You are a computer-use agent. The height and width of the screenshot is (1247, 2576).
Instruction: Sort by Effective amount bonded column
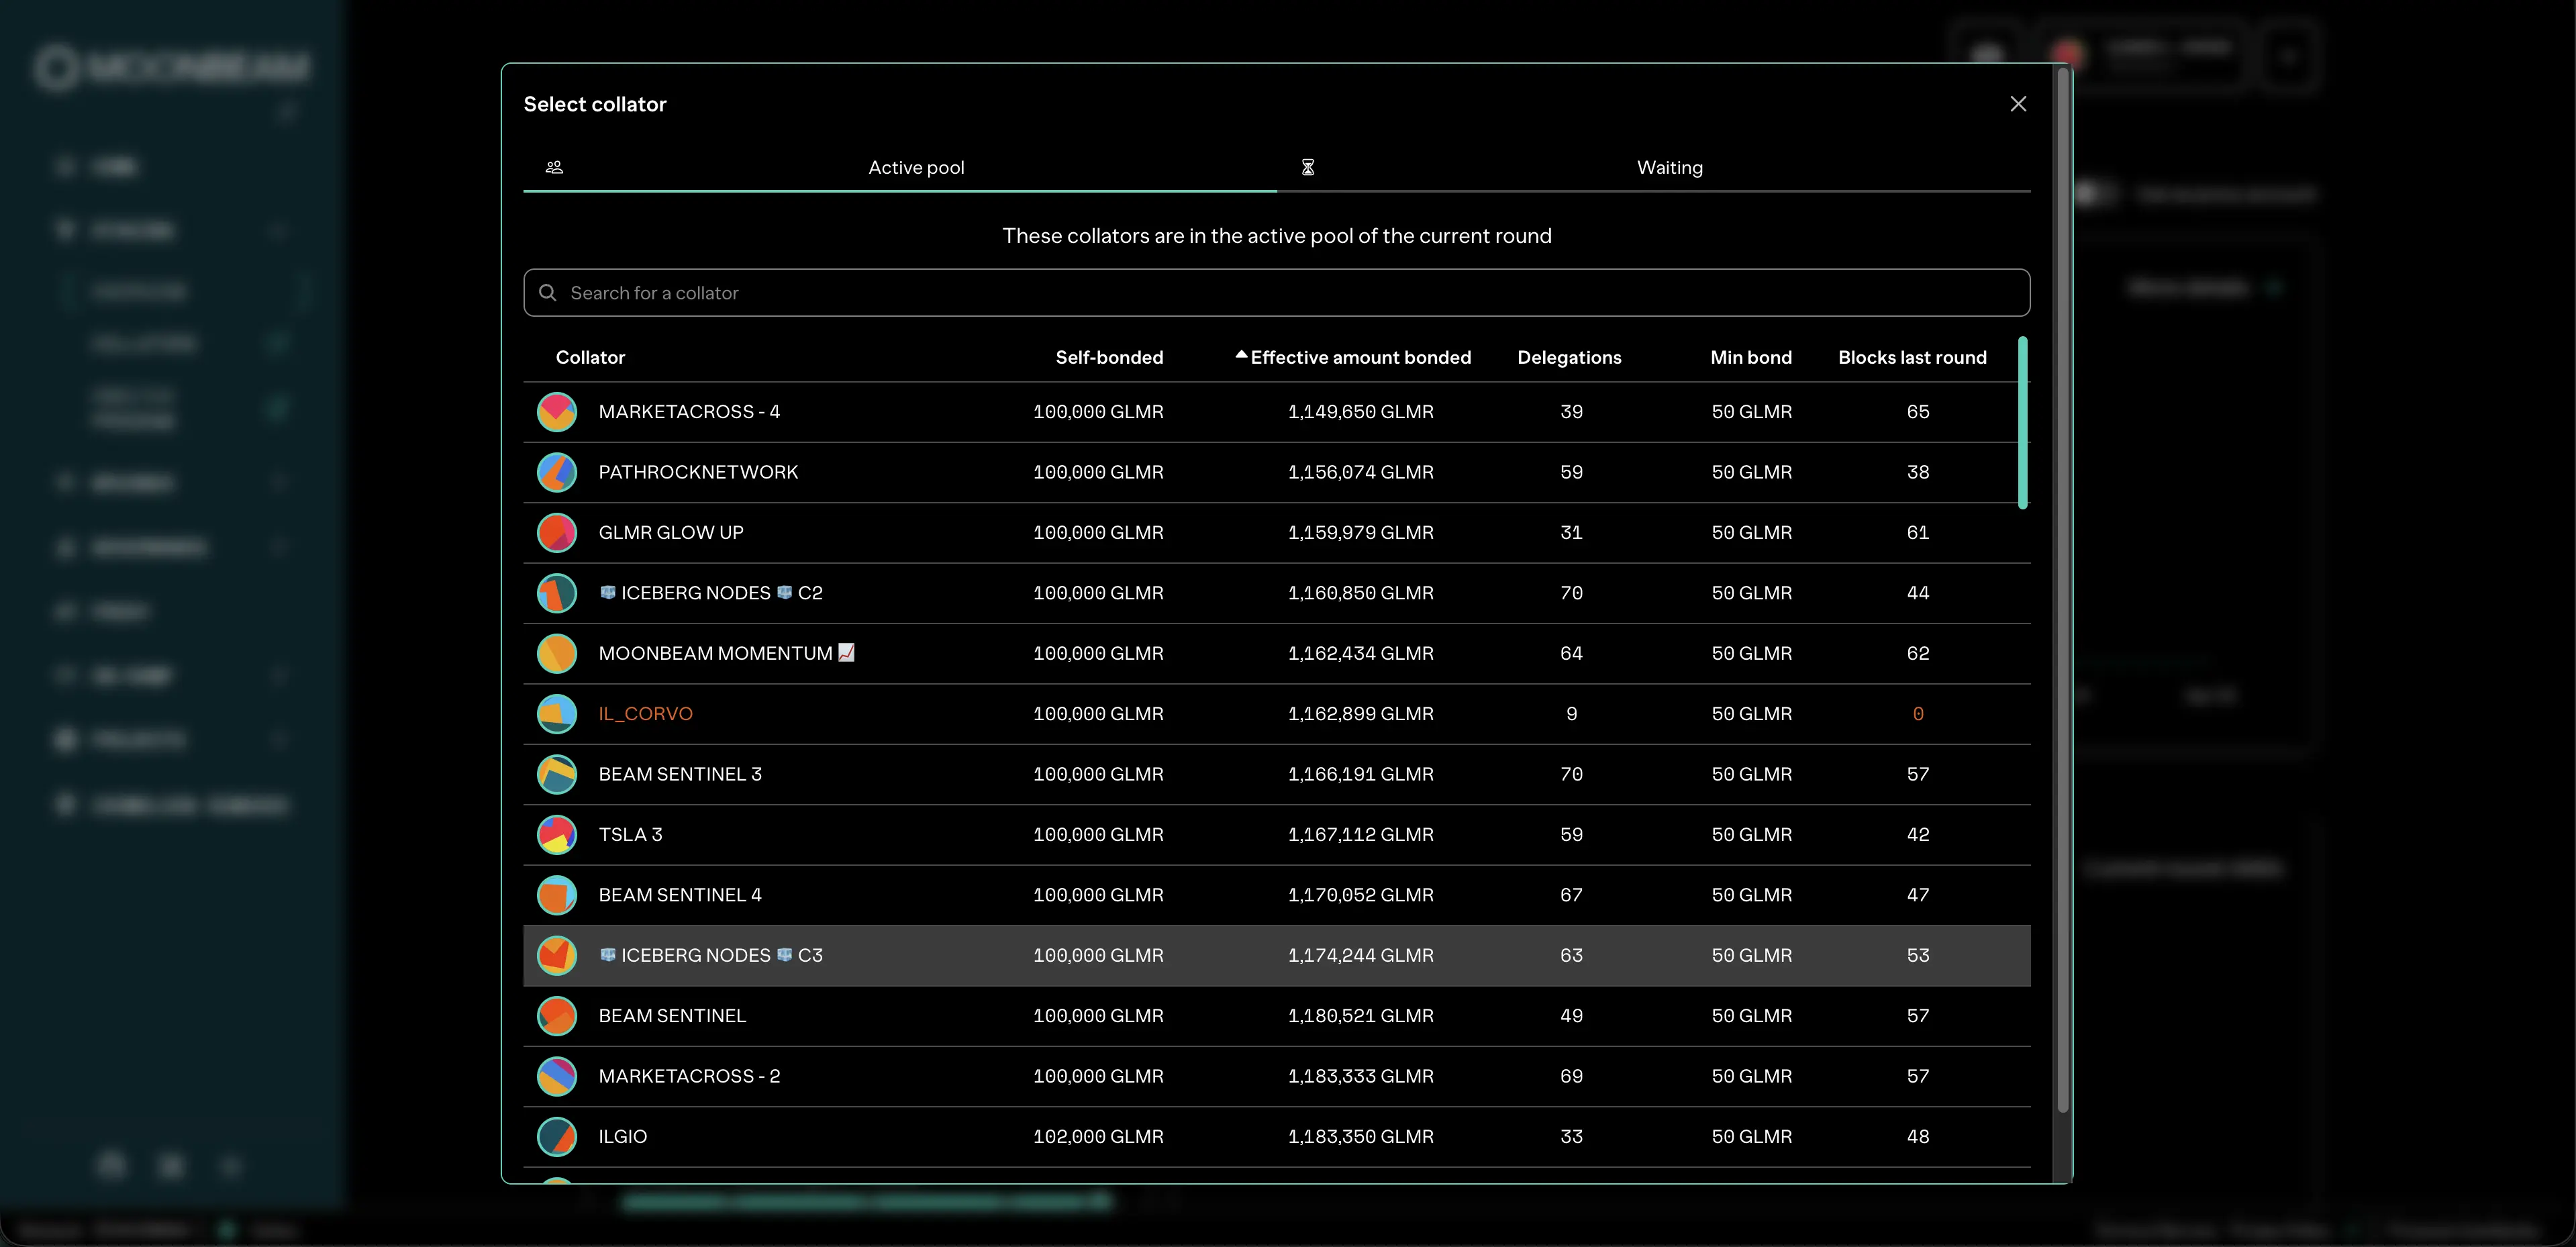pos(1360,358)
